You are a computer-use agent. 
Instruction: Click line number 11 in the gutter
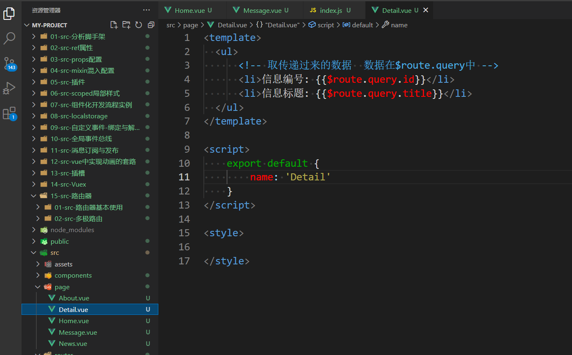pyautogui.click(x=184, y=177)
